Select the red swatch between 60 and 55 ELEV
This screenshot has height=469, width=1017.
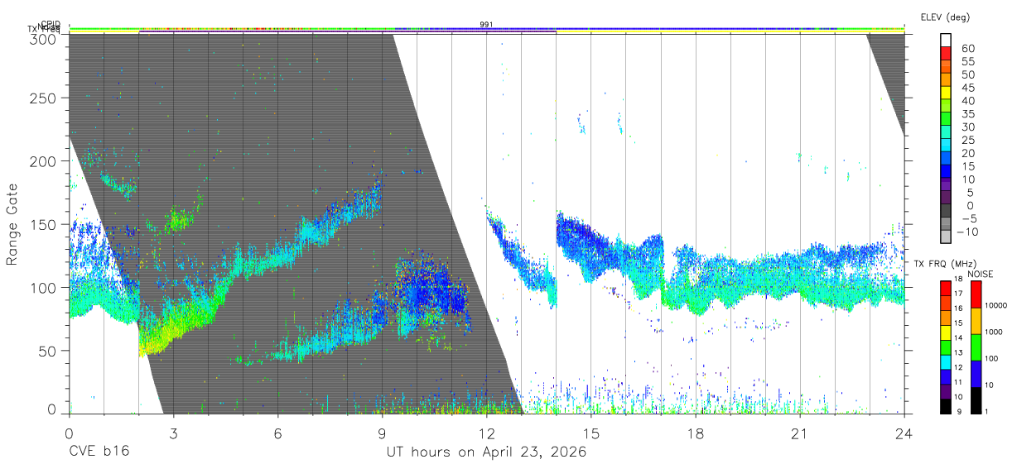946,54
